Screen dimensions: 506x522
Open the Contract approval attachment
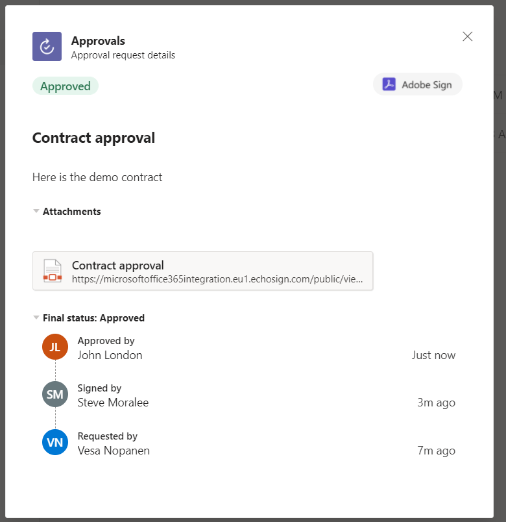coord(202,270)
